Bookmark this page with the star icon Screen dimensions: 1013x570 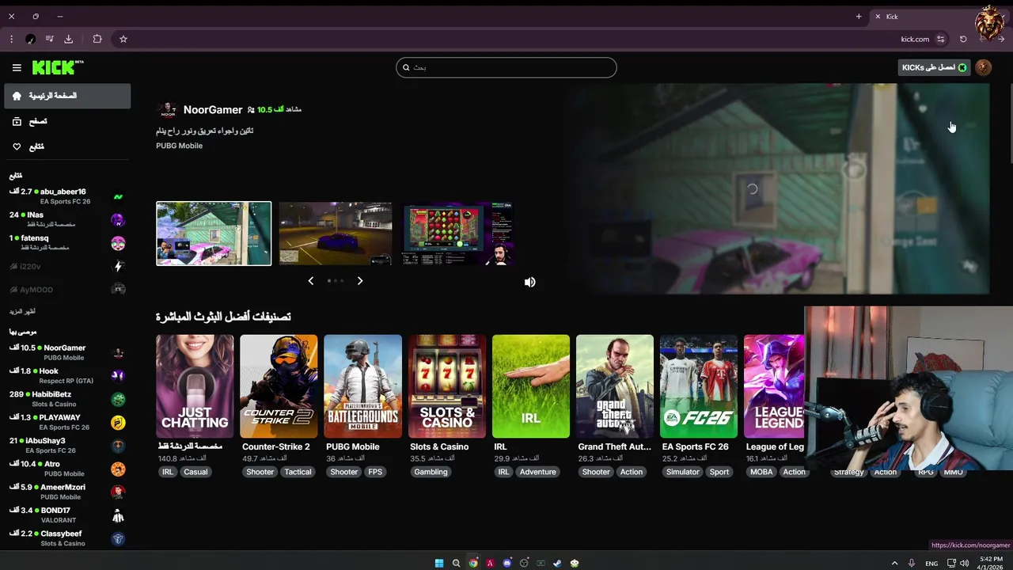tap(123, 39)
